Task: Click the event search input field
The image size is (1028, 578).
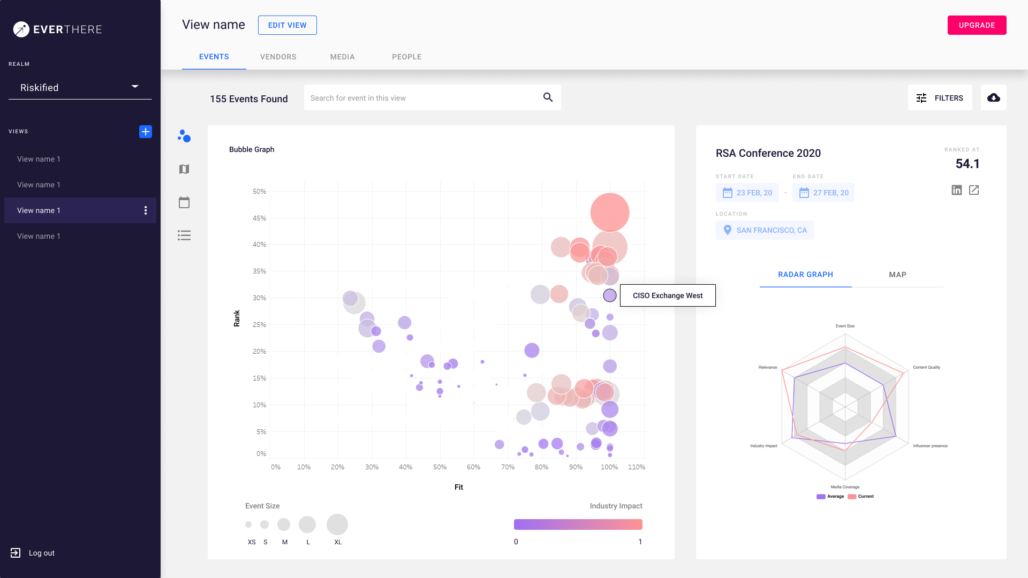Action: pos(423,98)
